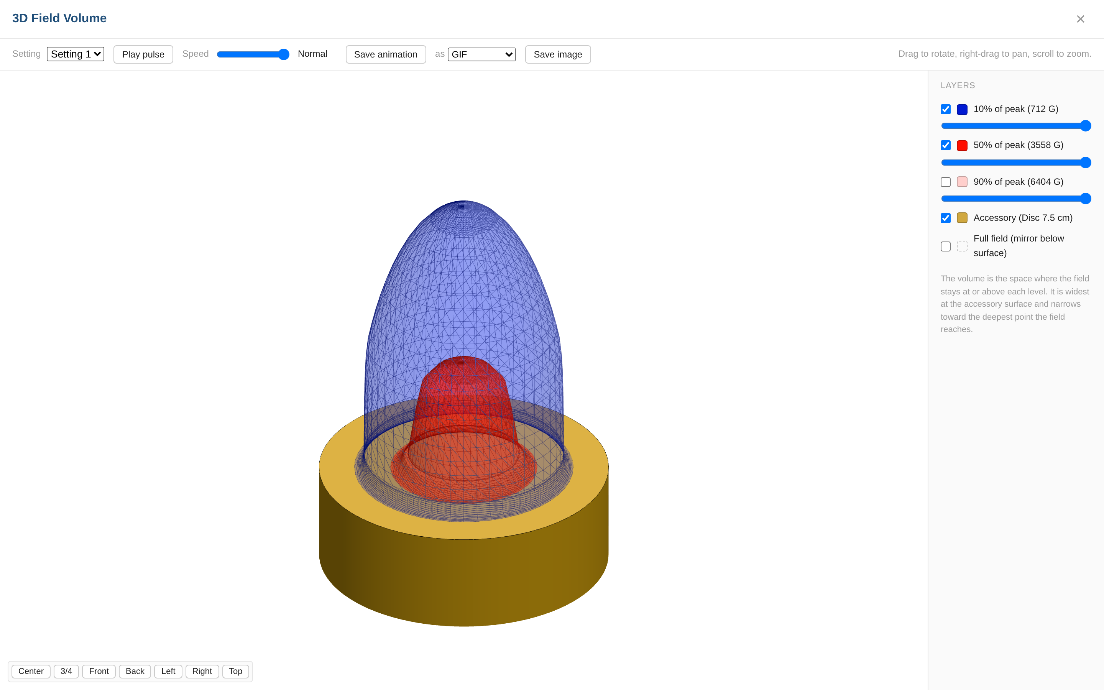Click the 'Accessory (Disc 7.5 cm)' label
The height and width of the screenshot is (690, 1104).
coord(1023,218)
